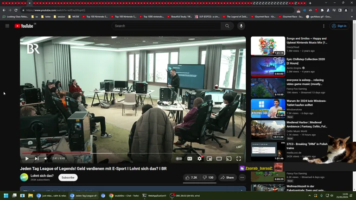Open video player settings gear
The width and height of the screenshot is (356, 200).
point(200,159)
